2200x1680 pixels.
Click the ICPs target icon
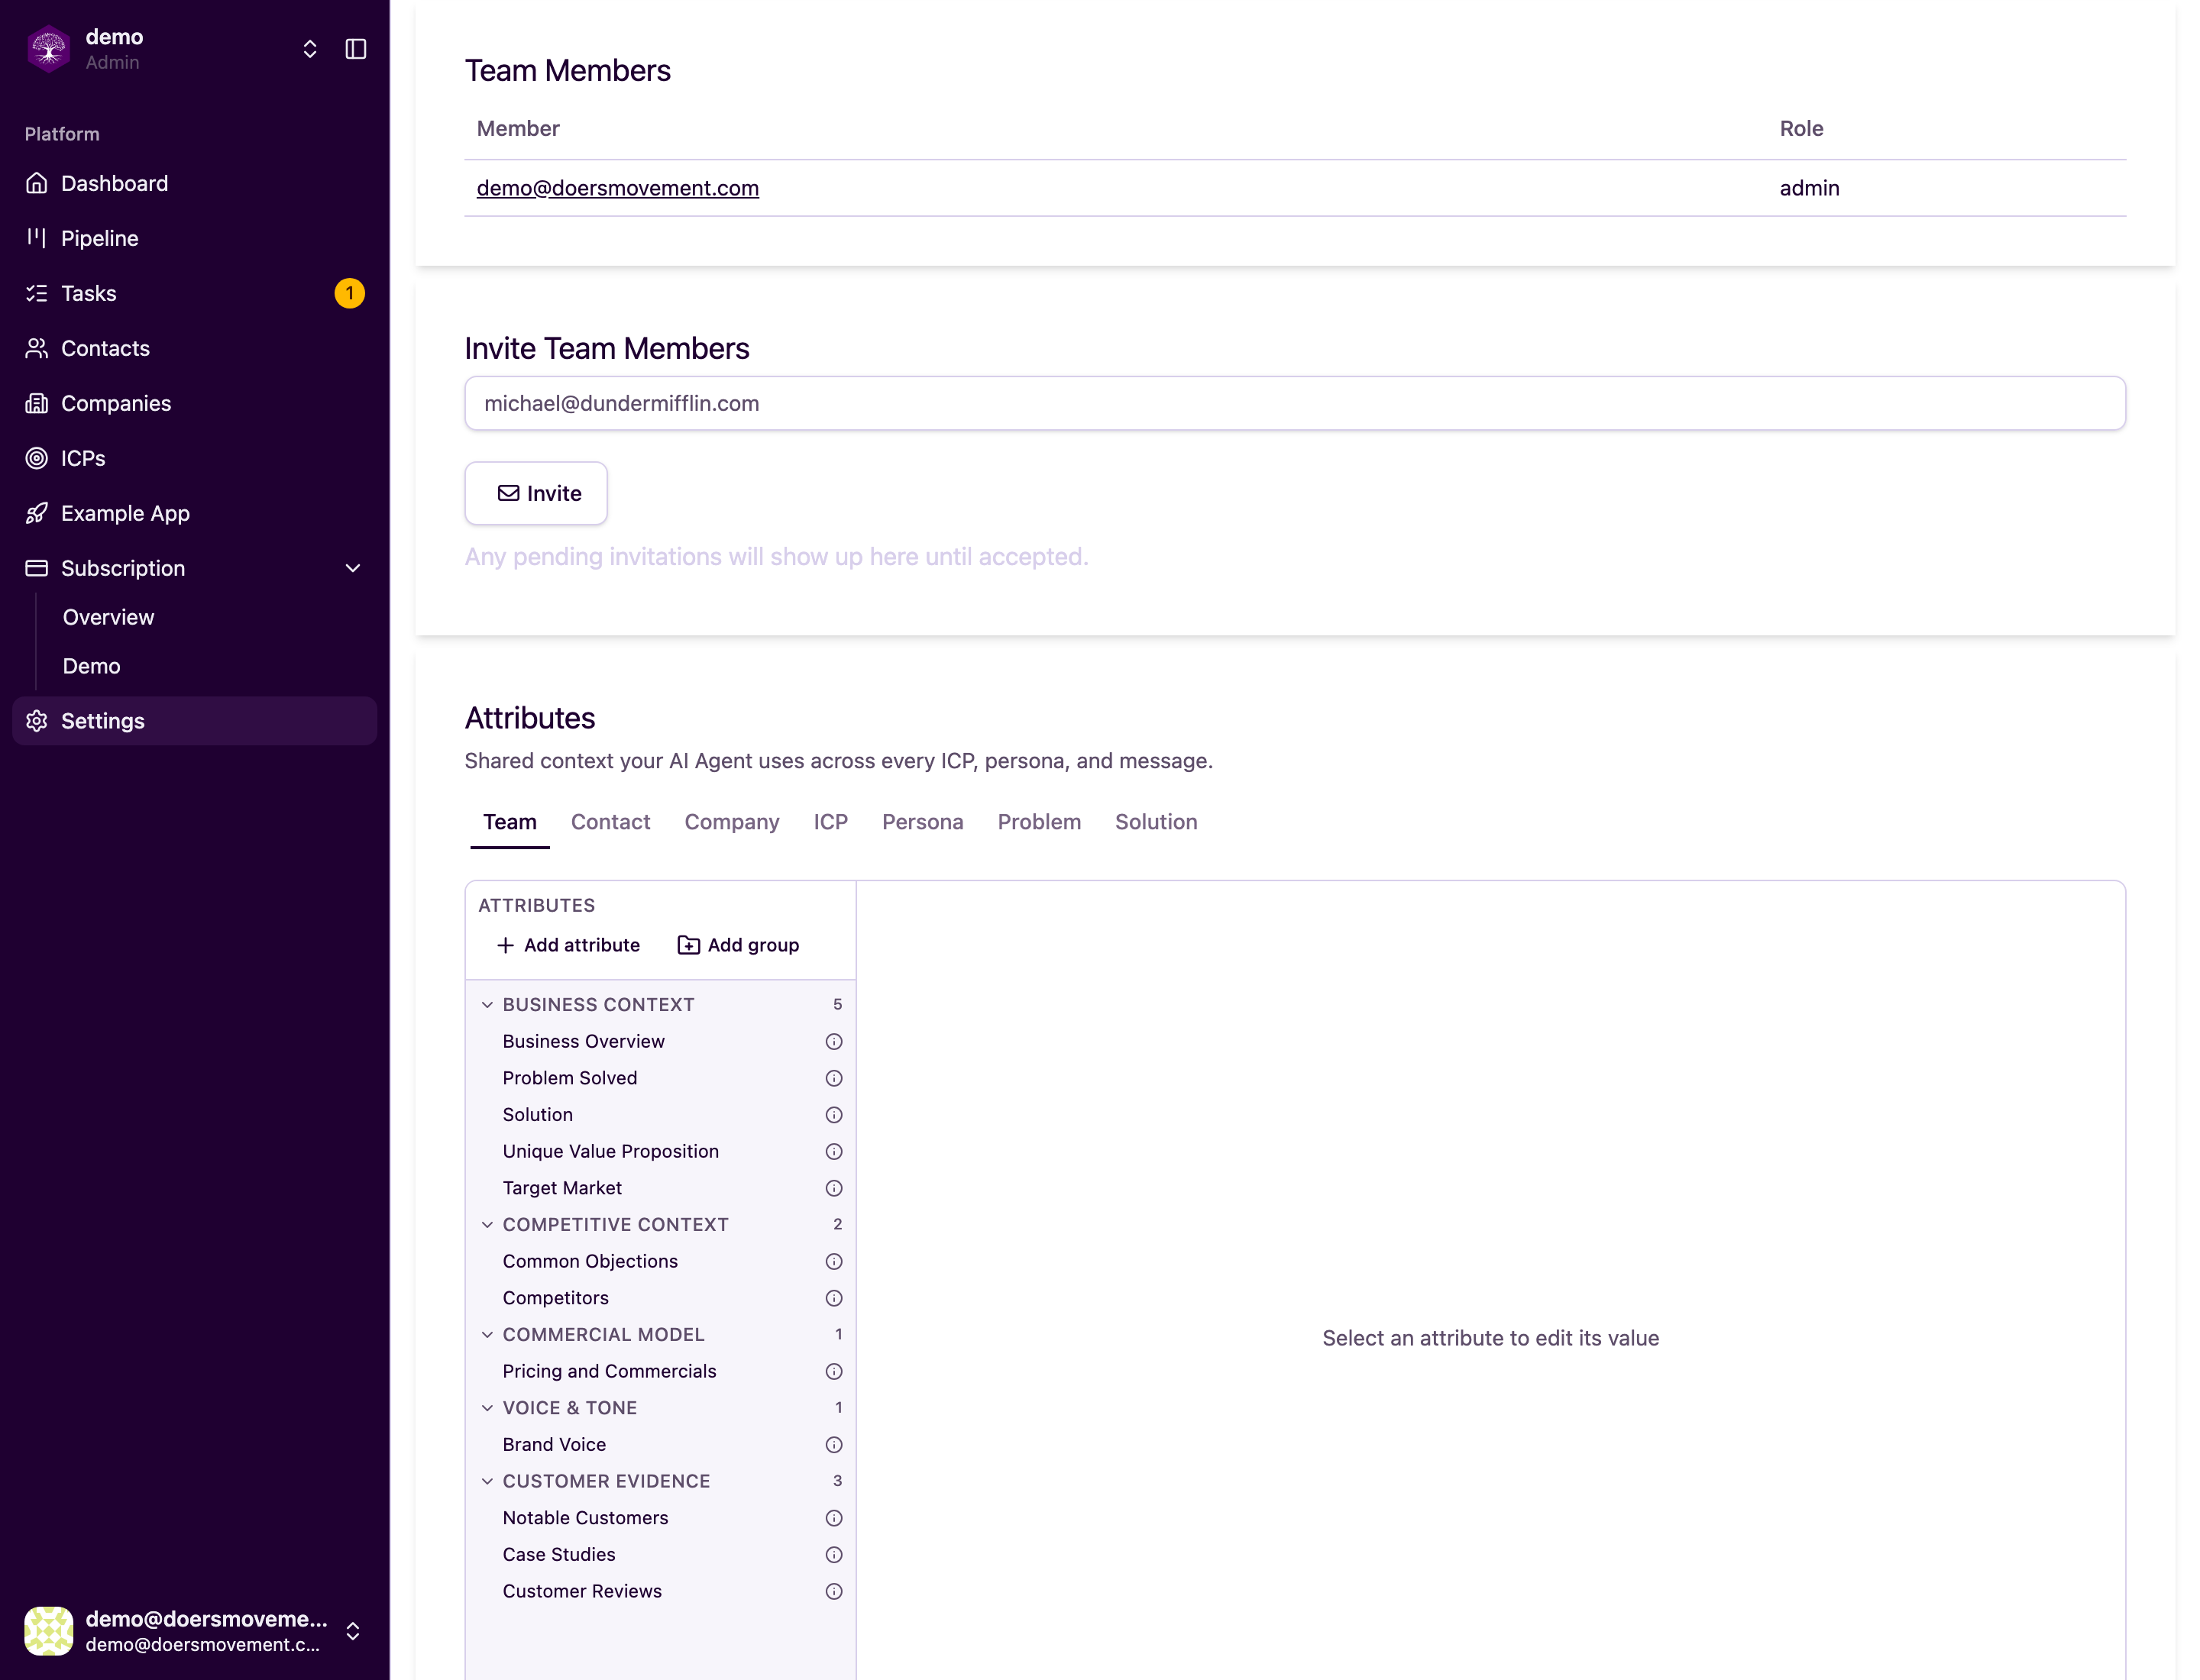click(37, 458)
